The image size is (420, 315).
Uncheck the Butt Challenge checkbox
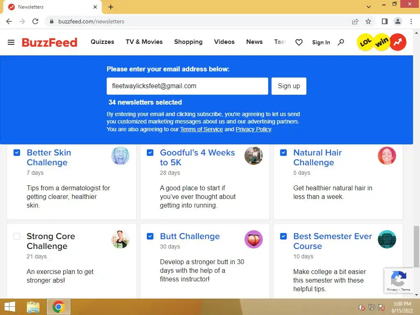150,236
